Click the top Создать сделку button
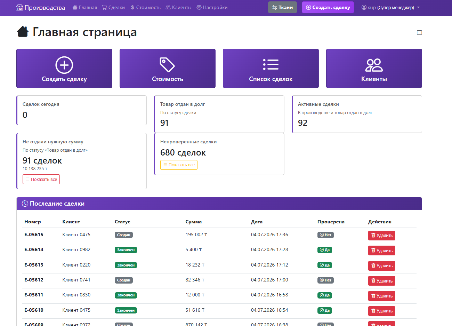 point(328,7)
